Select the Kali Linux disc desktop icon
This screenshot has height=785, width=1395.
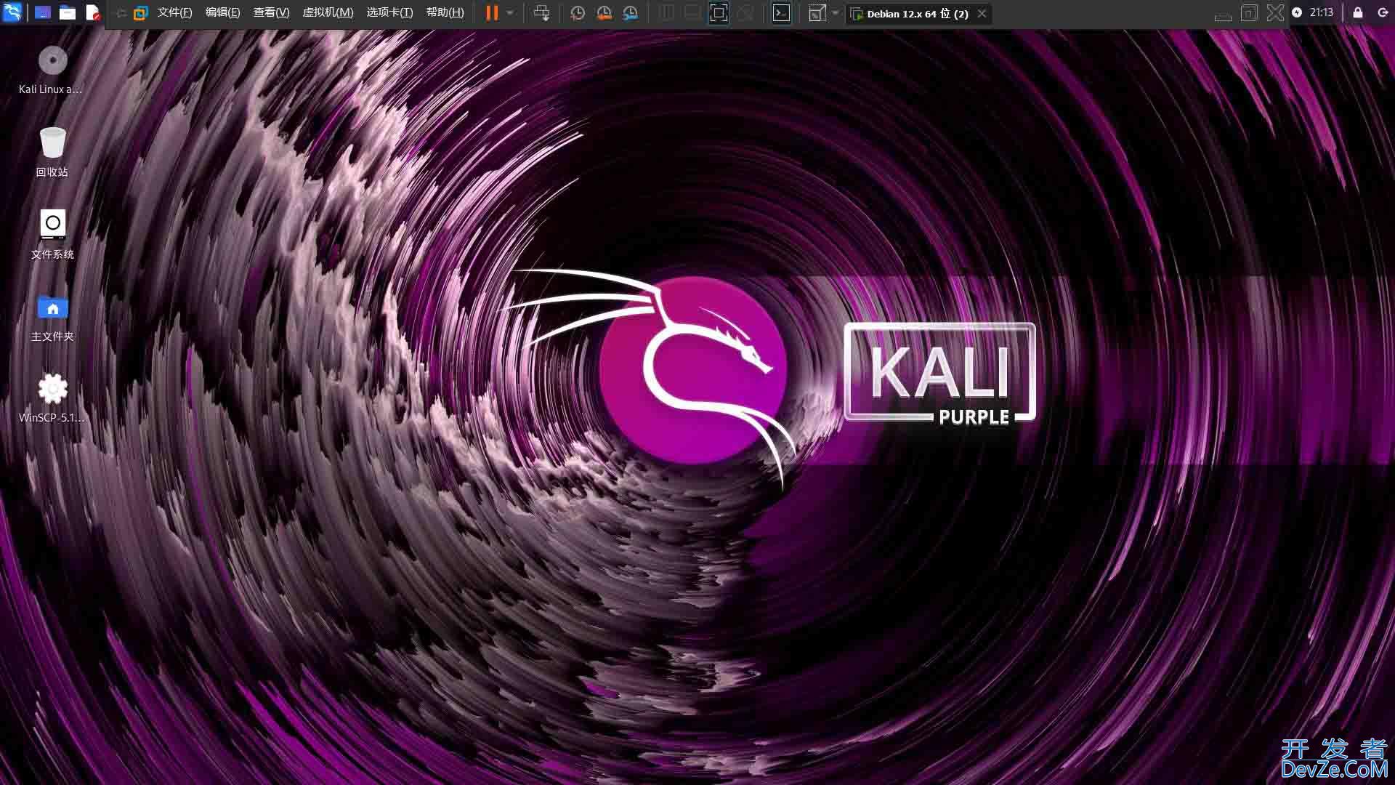(x=52, y=71)
